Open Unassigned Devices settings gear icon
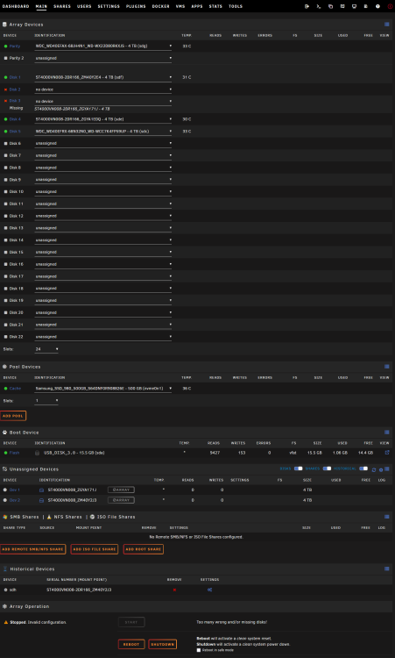Viewport: 395px width, 658px height. click(381, 469)
